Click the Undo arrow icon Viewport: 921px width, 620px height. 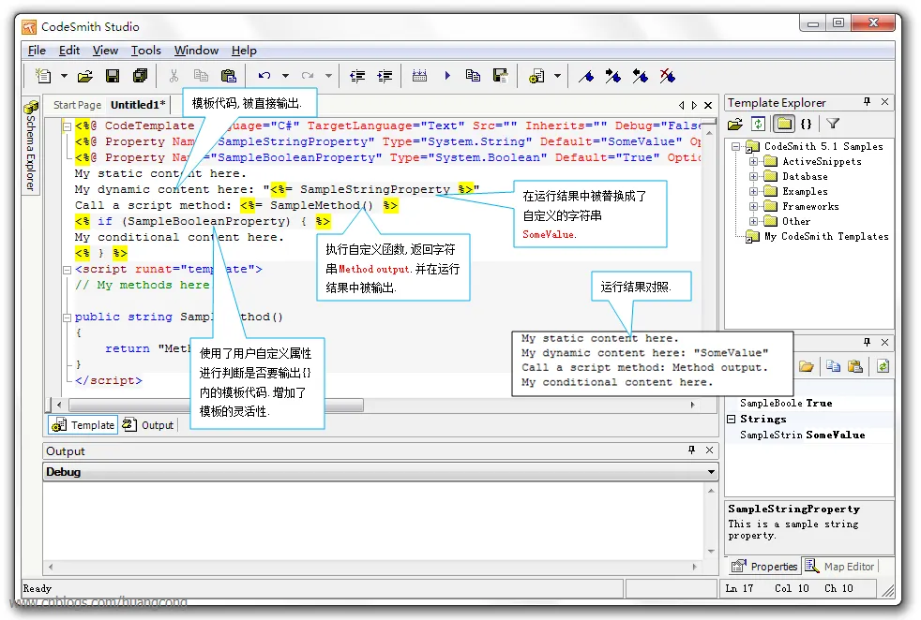click(264, 76)
